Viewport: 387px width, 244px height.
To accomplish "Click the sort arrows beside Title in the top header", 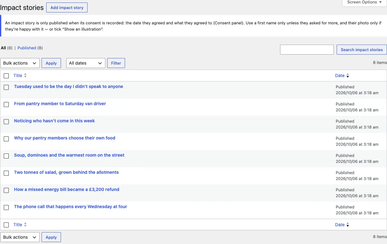I will (x=25, y=76).
